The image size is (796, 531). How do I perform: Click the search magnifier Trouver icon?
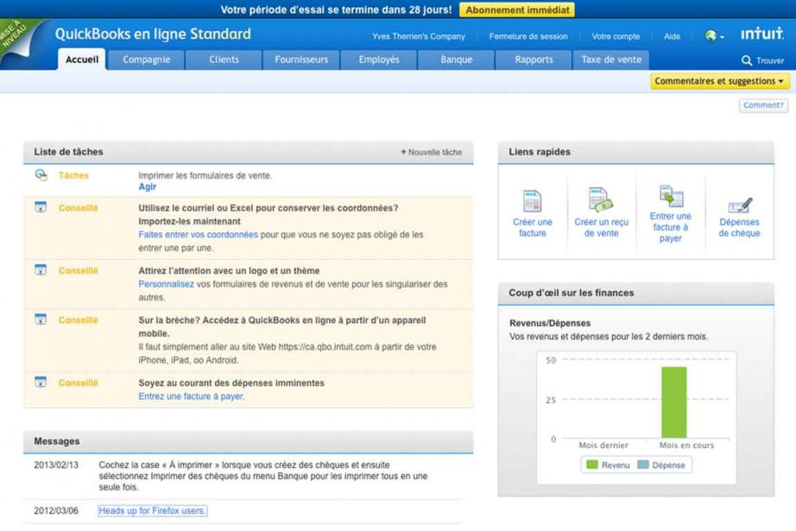tap(747, 60)
